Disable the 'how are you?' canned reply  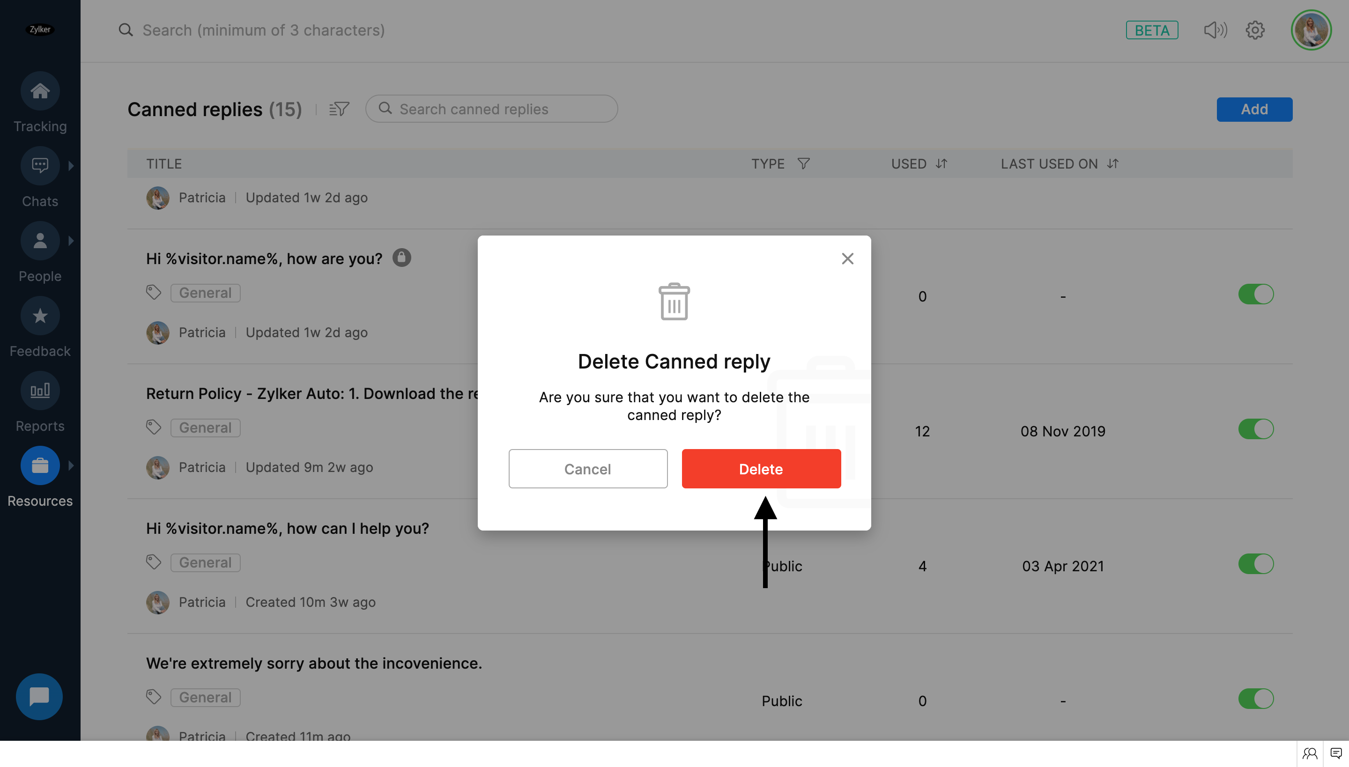click(1256, 295)
